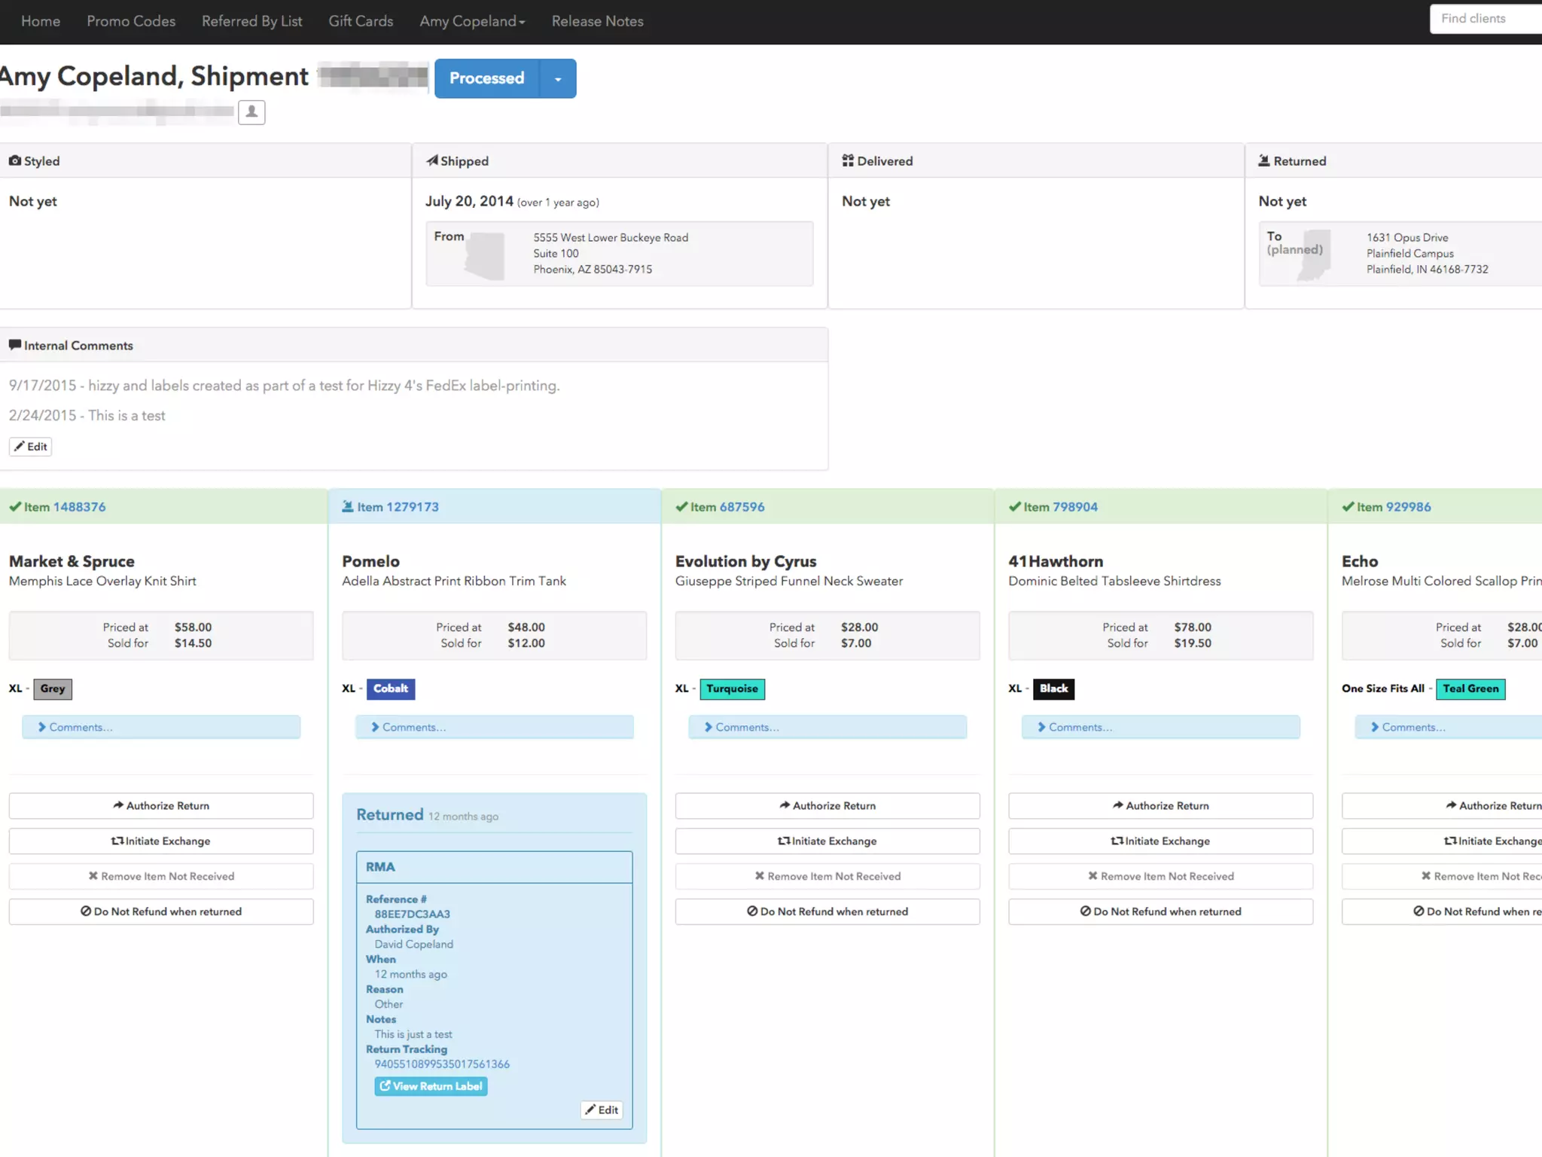
Task: Click the Teal Green color label
Action: [1470, 688]
